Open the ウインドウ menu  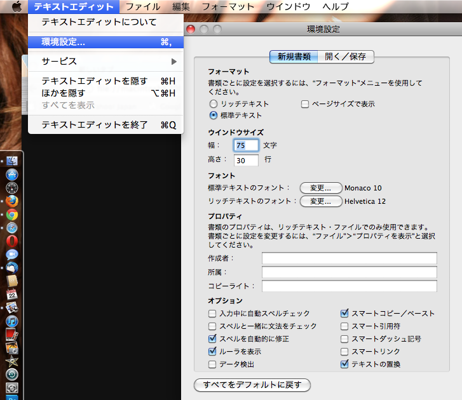point(289,6)
